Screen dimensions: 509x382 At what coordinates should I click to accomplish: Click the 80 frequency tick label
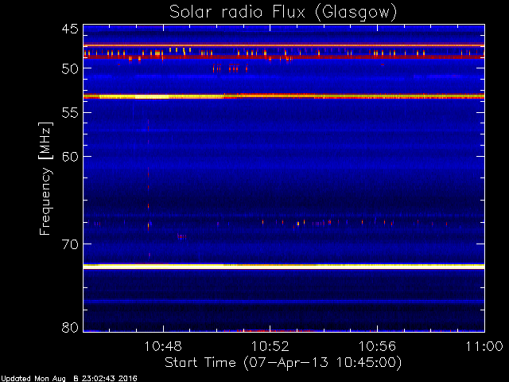tap(70, 327)
